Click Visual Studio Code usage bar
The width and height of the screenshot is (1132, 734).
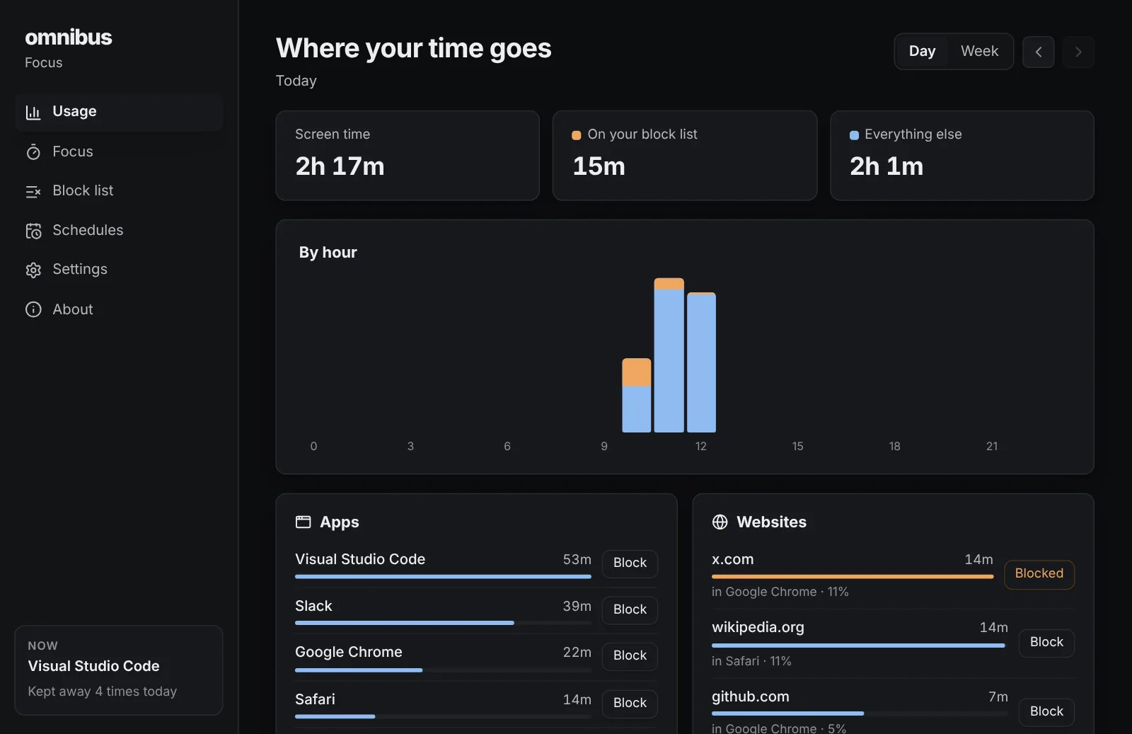click(x=443, y=577)
